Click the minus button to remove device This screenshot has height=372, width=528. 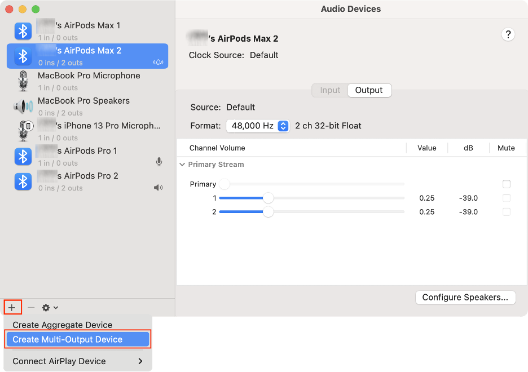(x=31, y=307)
